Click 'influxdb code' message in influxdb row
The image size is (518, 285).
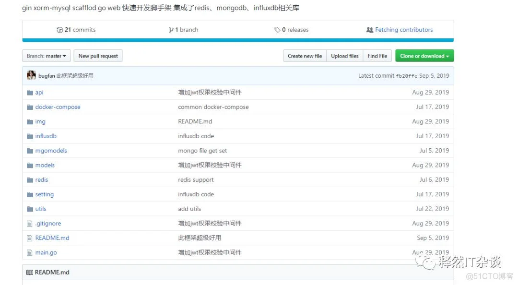196,136
